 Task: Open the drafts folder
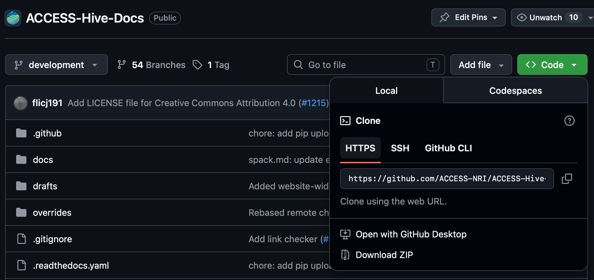pyautogui.click(x=45, y=186)
